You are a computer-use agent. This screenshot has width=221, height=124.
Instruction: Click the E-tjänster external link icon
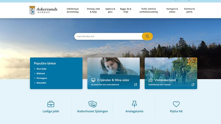click(136, 85)
